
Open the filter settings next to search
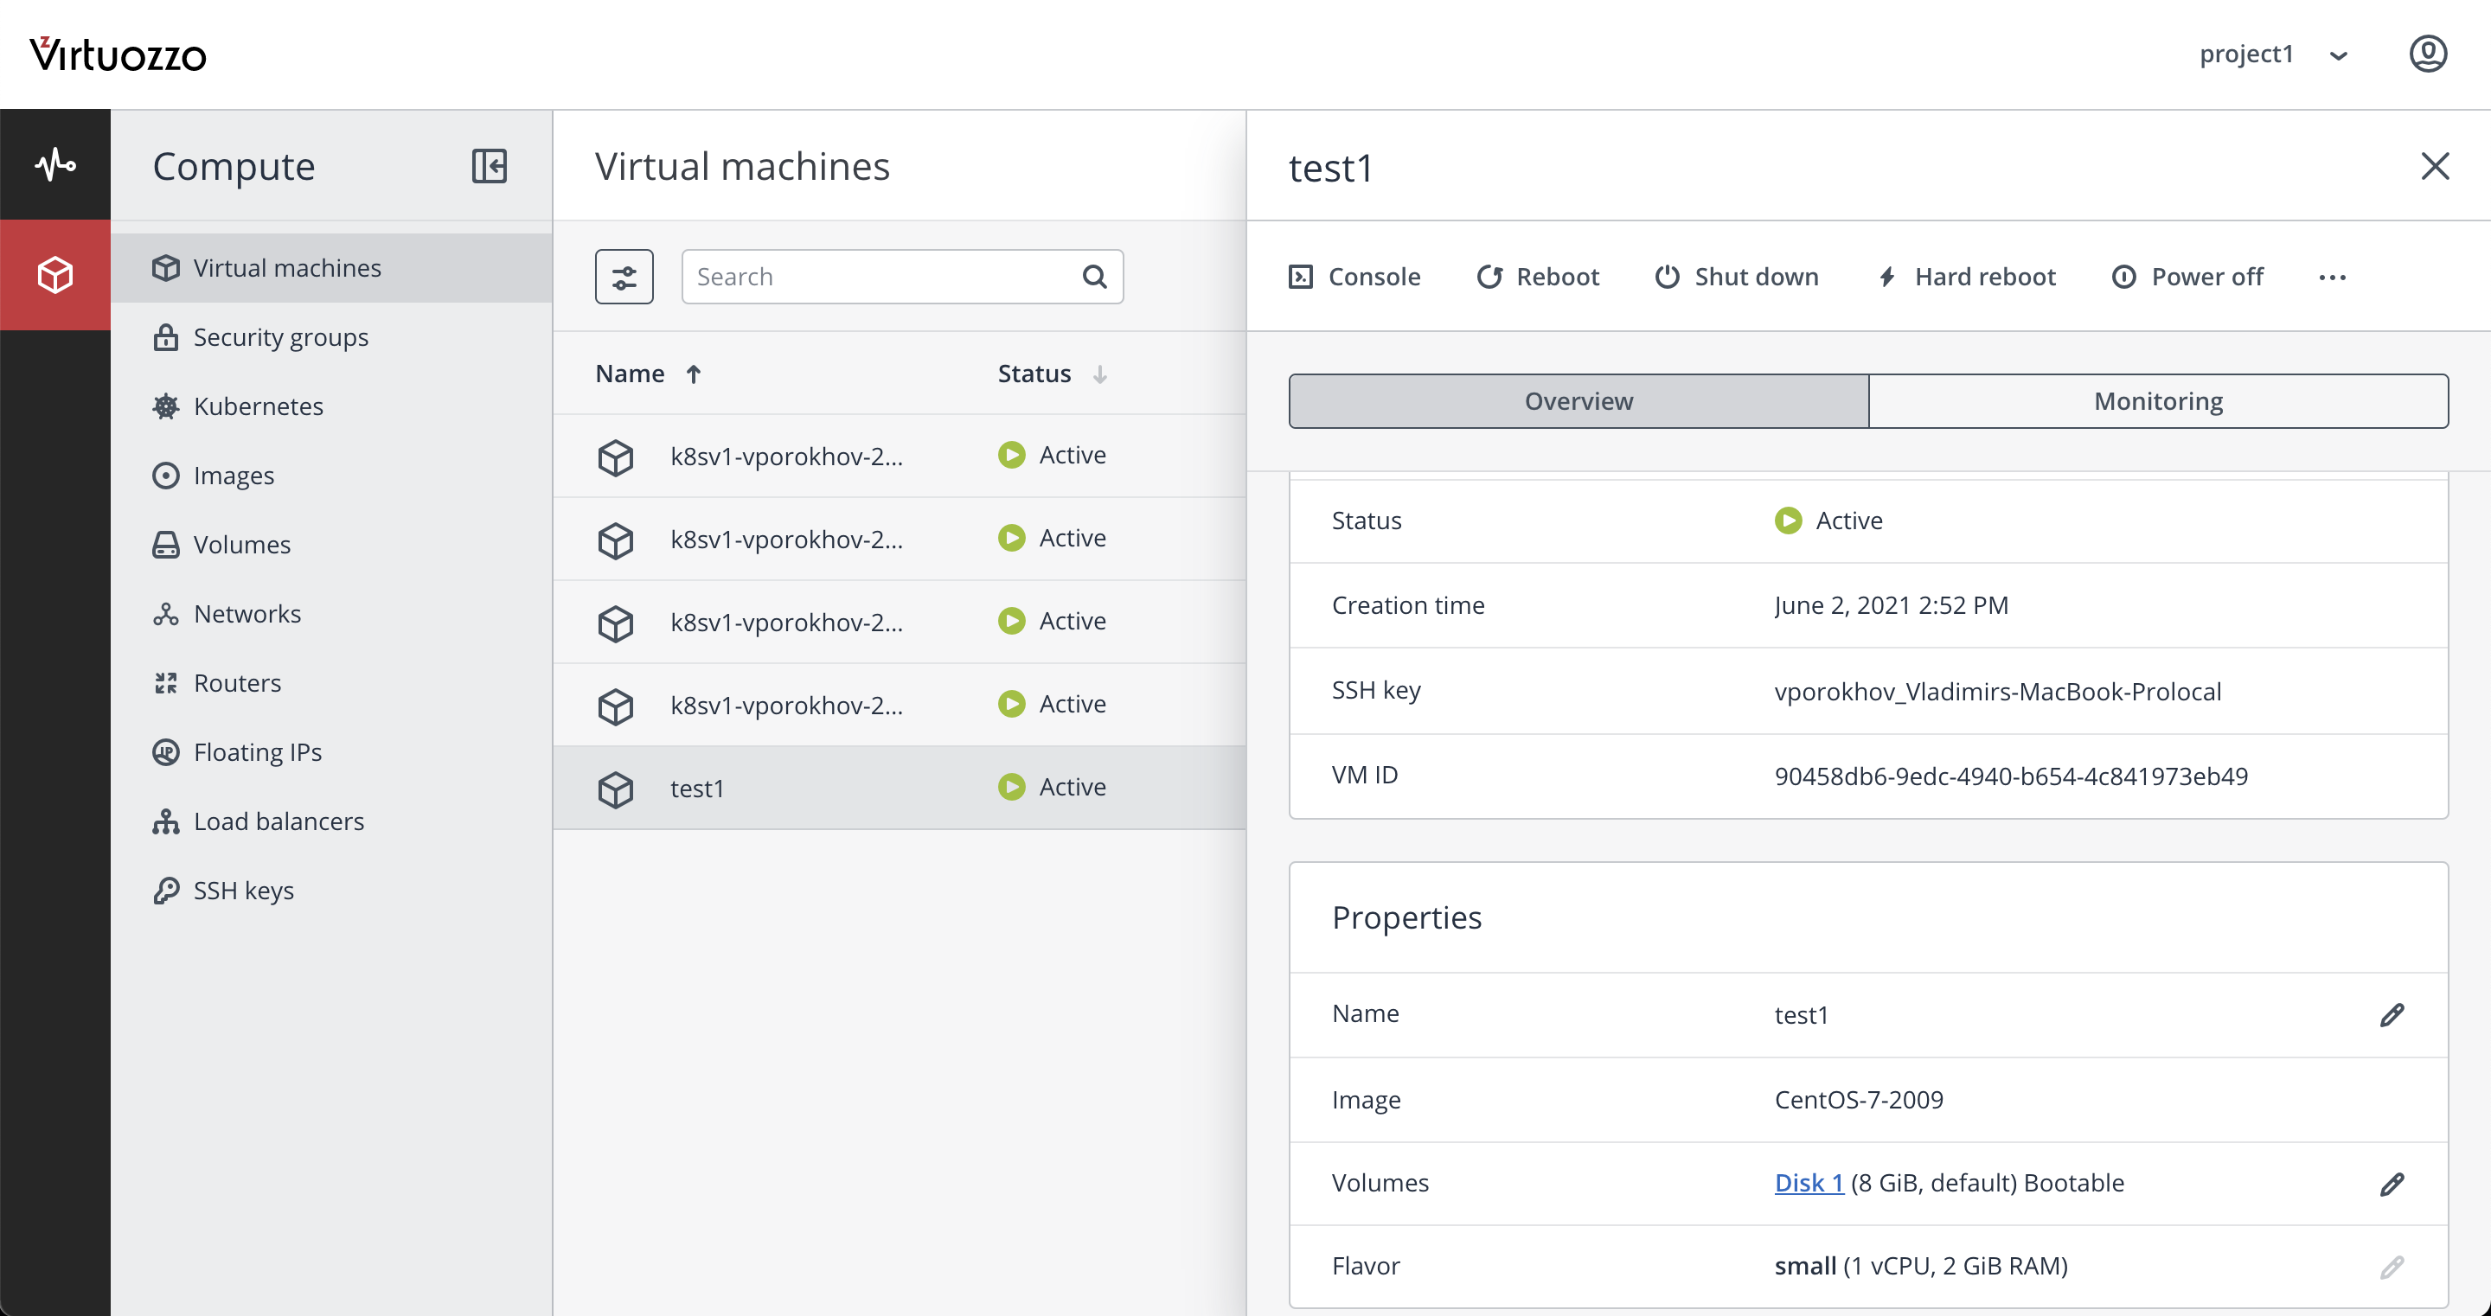[x=624, y=277]
